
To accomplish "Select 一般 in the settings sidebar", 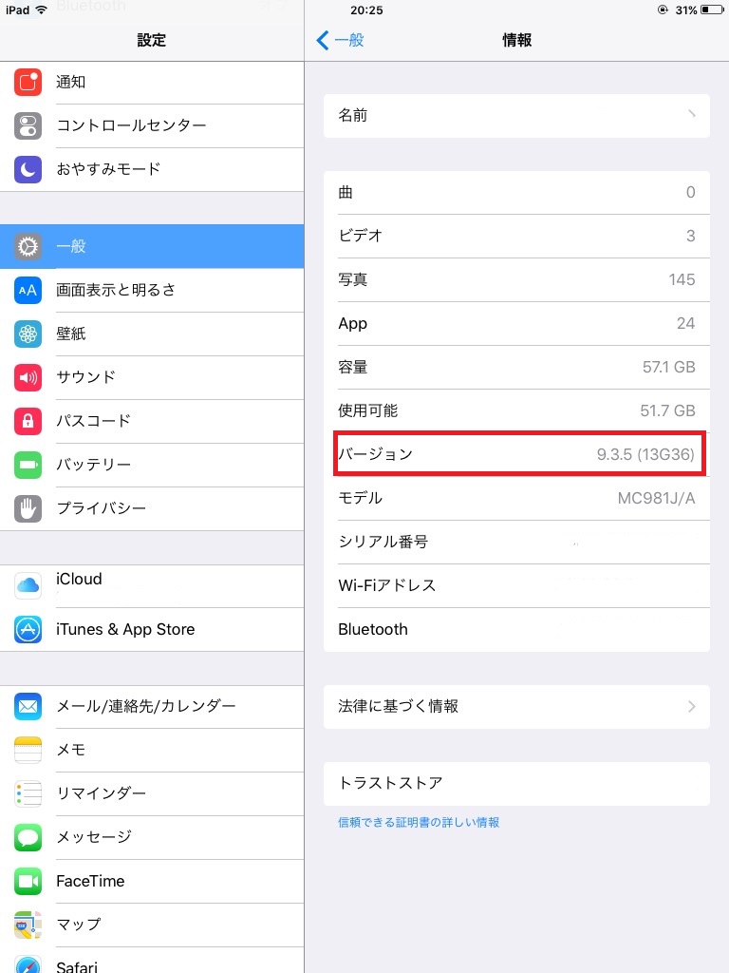I will [152, 246].
